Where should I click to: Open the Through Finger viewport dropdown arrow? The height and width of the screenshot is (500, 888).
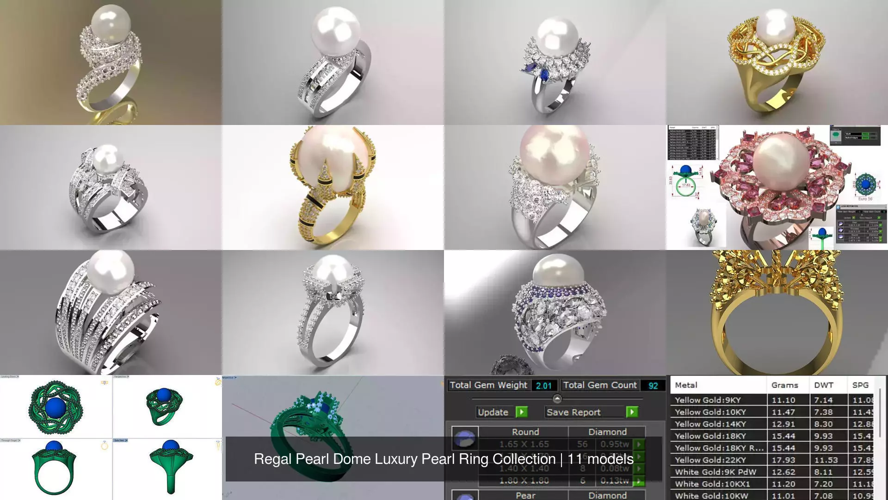click(x=19, y=440)
